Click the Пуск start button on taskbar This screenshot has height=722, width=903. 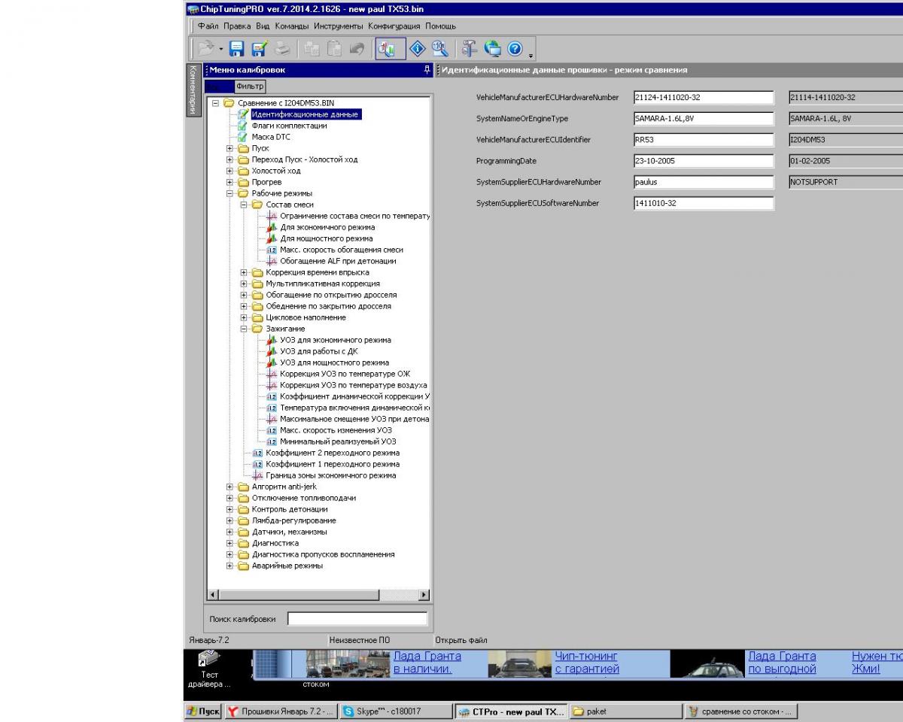[x=202, y=711]
